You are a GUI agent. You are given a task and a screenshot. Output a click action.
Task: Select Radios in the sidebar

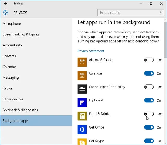click(36, 88)
